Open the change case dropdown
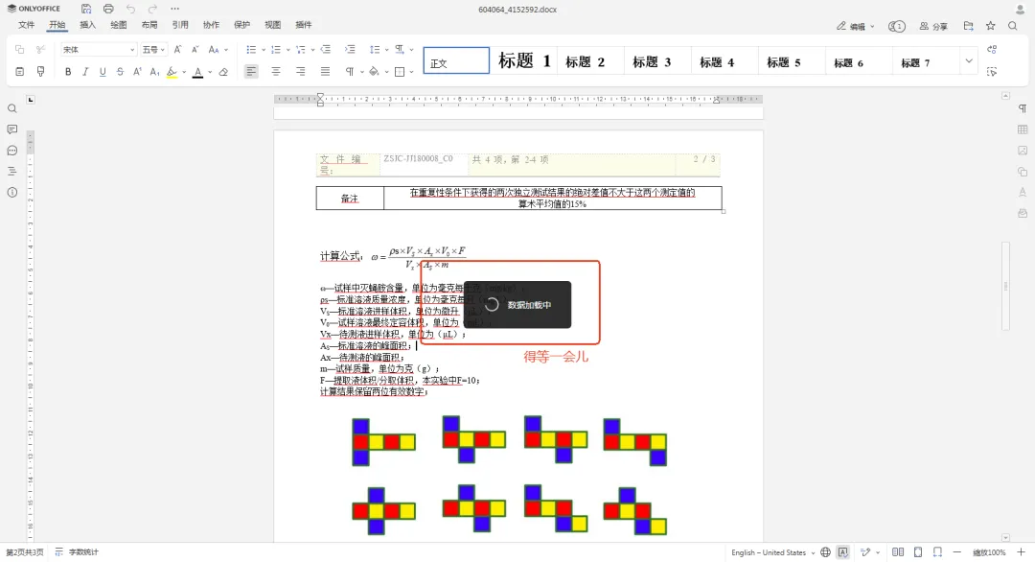The height and width of the screenshot is (562, 1035). (x=218, y=50)
